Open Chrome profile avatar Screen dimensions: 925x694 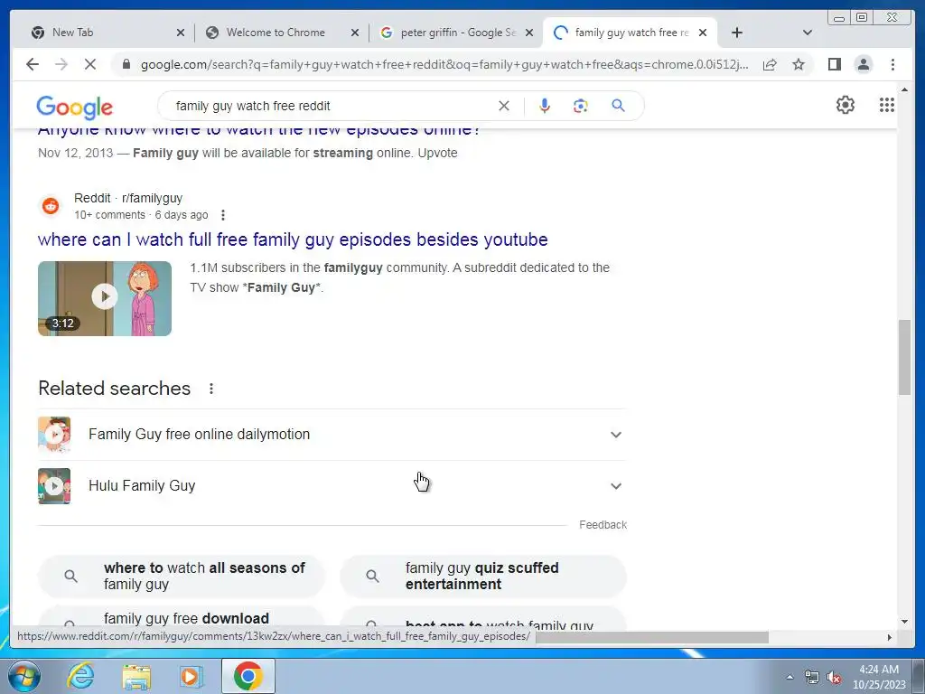(863, 64)
